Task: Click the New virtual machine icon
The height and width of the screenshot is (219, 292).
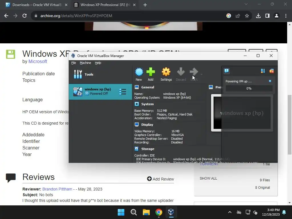Action: 139,74
